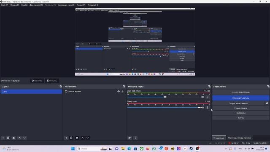
Task: Pop out the Audio Mixer dock panel
Action: pyautogui.click(x=209, y=87)
